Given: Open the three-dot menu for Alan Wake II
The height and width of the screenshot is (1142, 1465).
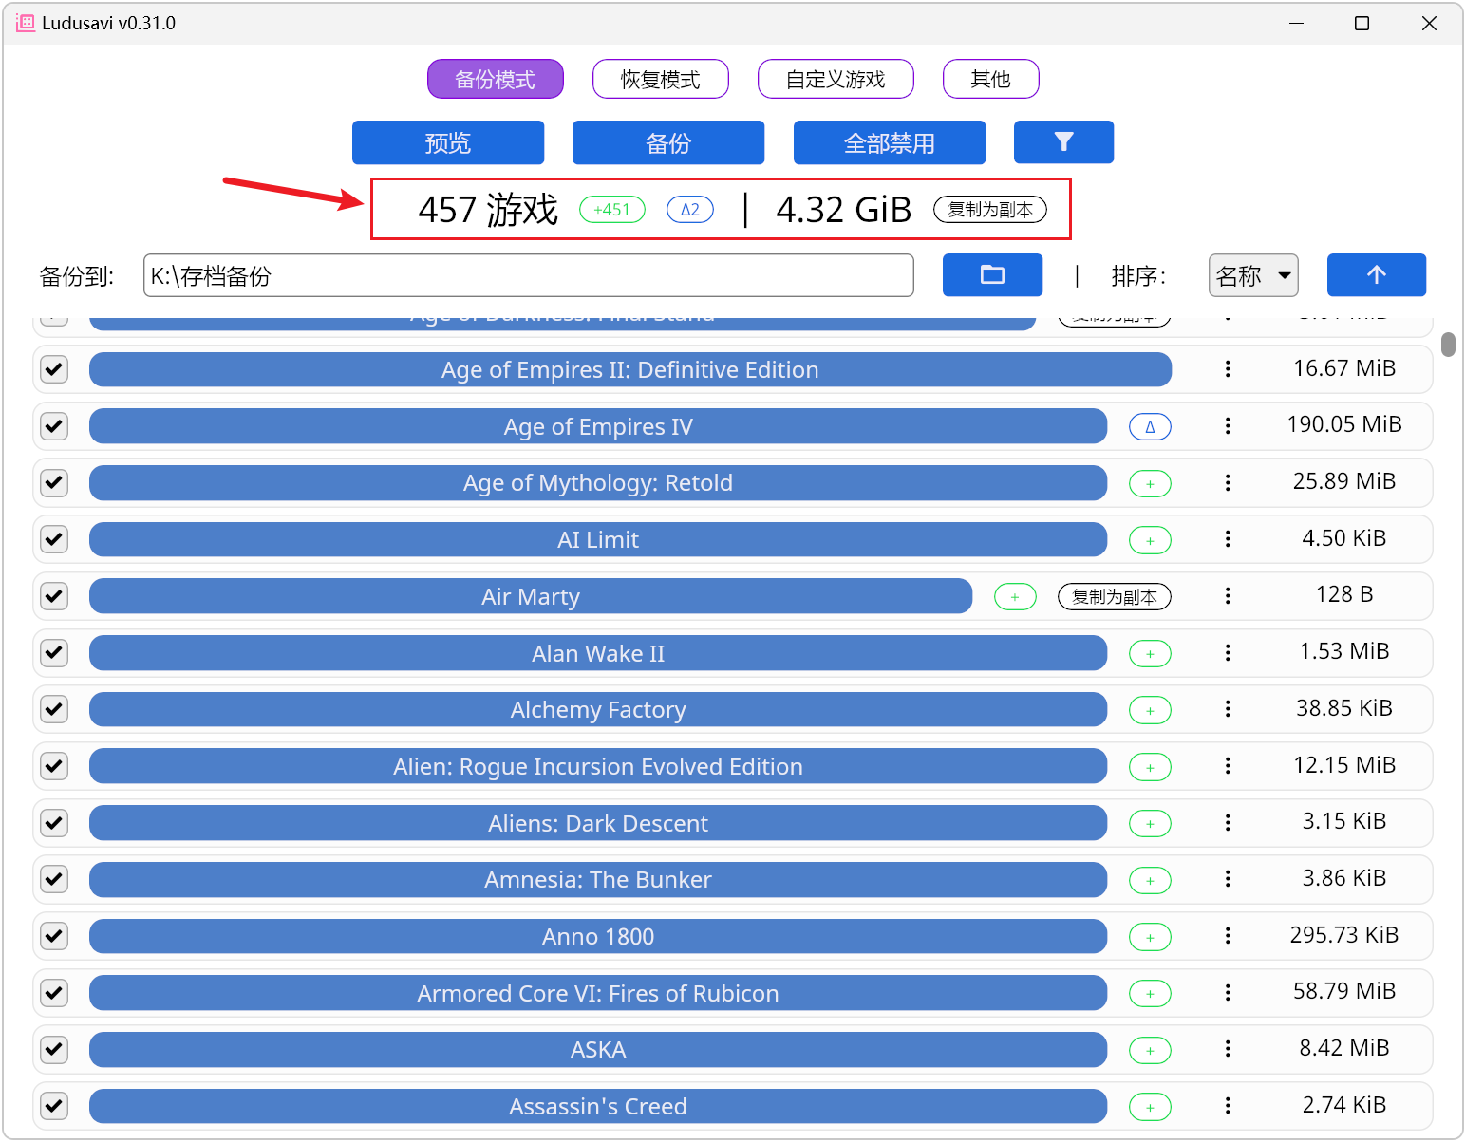Looking at the screenshot, I should click(1228, 653).
